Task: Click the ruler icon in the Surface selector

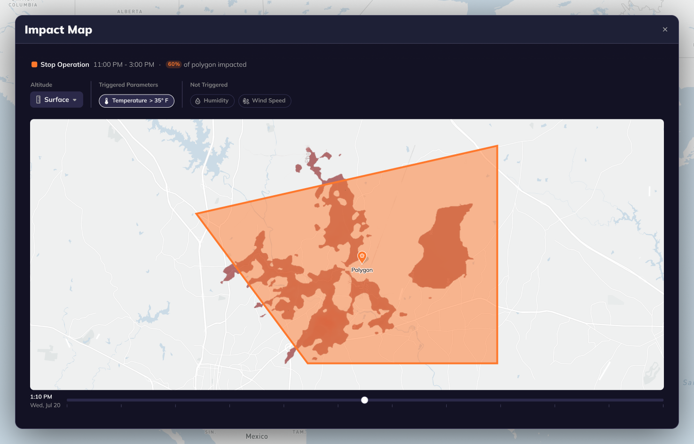Action: [39, 99]
